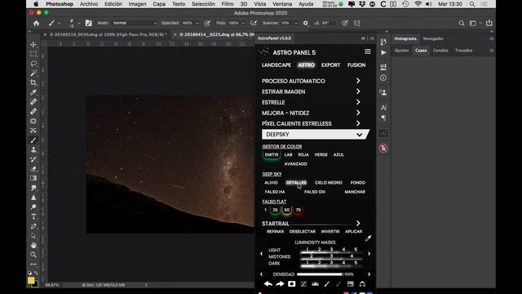522x294 pixels.
Task: Click the FALSO HA button
Action: pyautogui.click(x=275, y=192)
